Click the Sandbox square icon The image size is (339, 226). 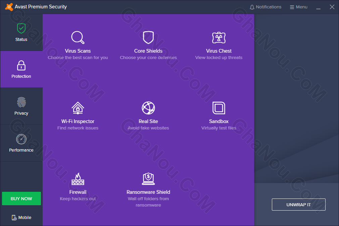pyautogui.click(x=219, y=108)
